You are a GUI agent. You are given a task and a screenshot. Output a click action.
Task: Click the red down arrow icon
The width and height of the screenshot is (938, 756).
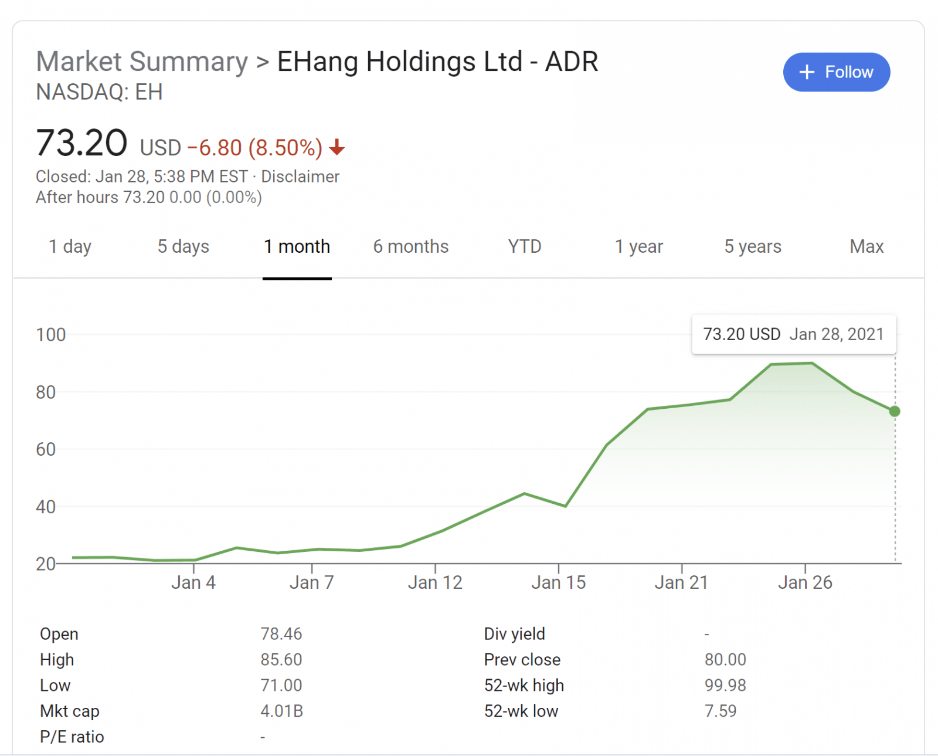point(337,147)
